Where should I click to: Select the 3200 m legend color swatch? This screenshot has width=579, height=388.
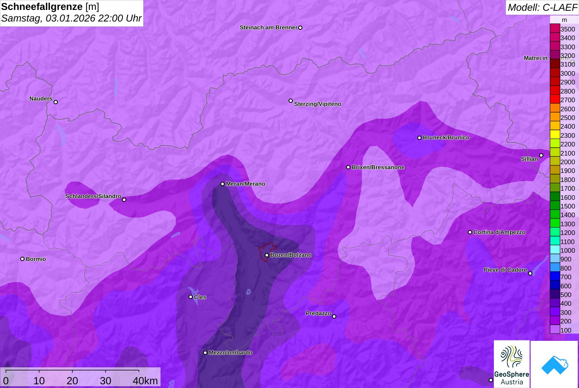pyautogui.click(x=555, y=55)
